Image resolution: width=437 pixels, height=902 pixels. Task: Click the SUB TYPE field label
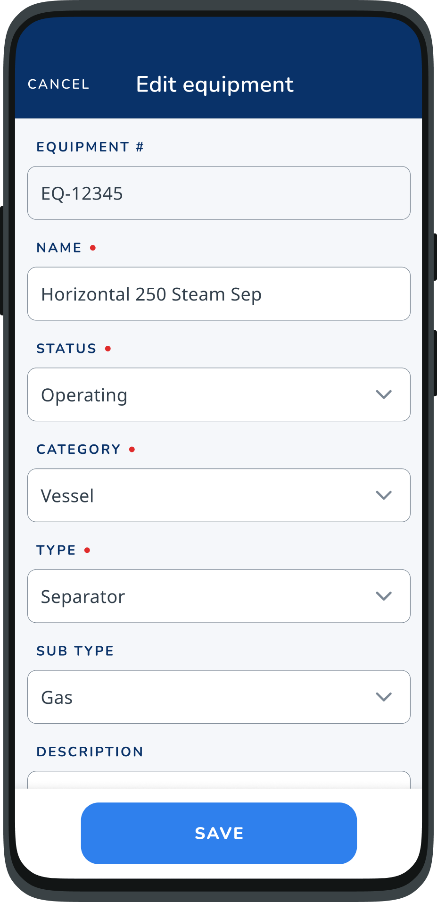(75, 650)
